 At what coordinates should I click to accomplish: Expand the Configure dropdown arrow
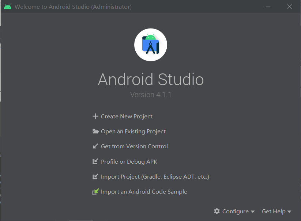click(252, 211)
